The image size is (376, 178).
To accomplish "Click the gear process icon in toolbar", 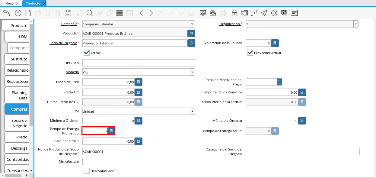I will pyautogui.click(x=274, y=13).
